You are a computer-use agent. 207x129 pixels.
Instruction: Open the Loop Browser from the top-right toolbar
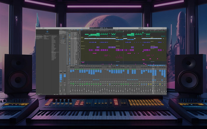pyautogui.click(x=164, y=28)
